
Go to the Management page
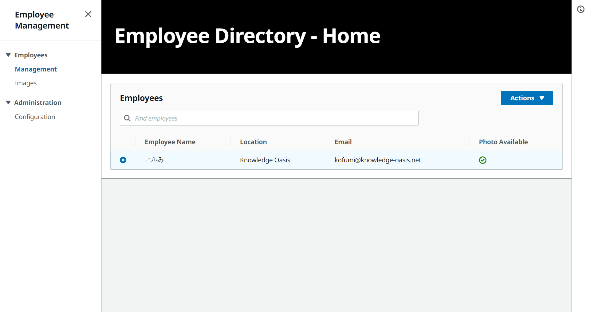pos(36,69)
